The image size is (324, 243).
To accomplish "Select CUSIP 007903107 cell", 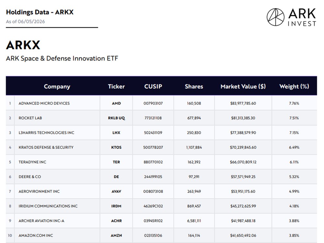I will 153,103.
